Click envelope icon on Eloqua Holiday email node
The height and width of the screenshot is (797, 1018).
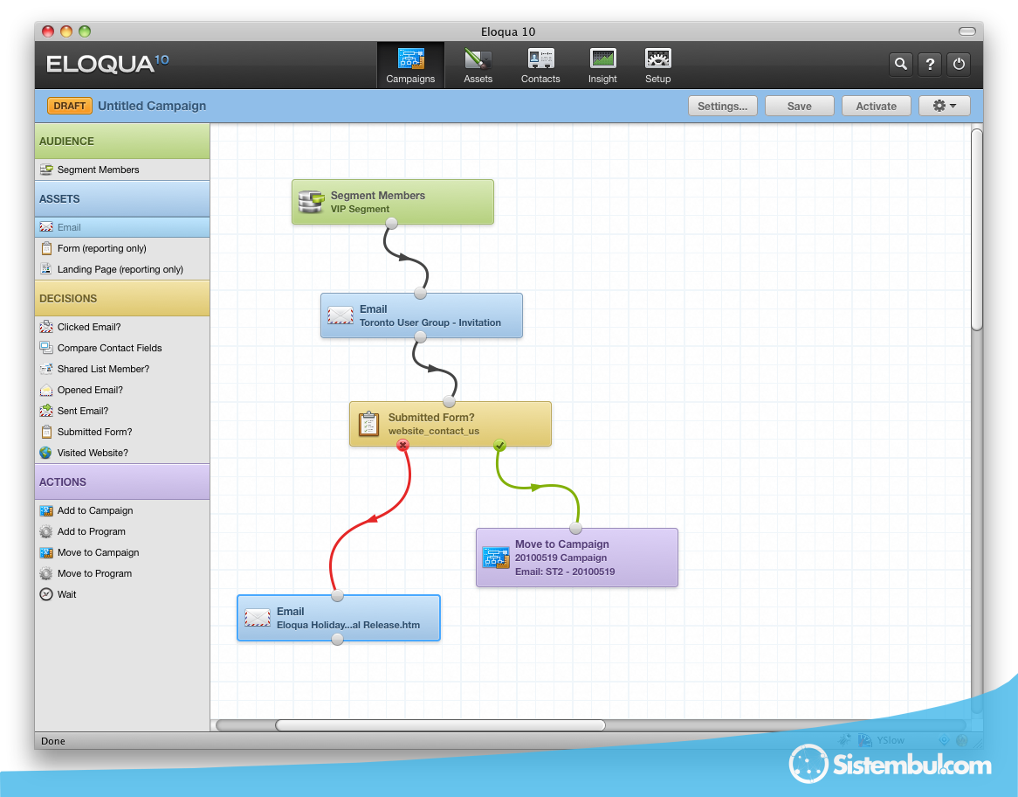tap(257, 618)
